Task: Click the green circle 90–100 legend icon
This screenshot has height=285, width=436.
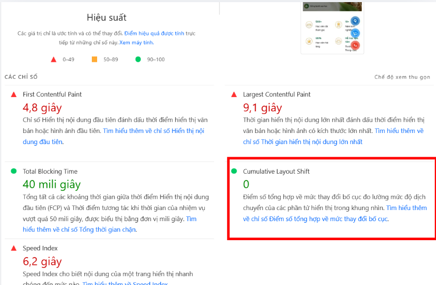Action: click(138, 59)
